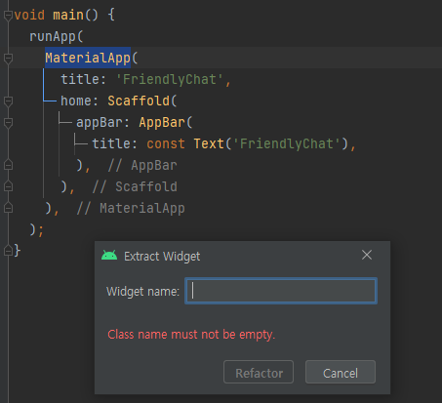Image resolution: width=442 pixels, height=403 pixels.
Task: Click the const keyword
Action: (x=166, y=143)
